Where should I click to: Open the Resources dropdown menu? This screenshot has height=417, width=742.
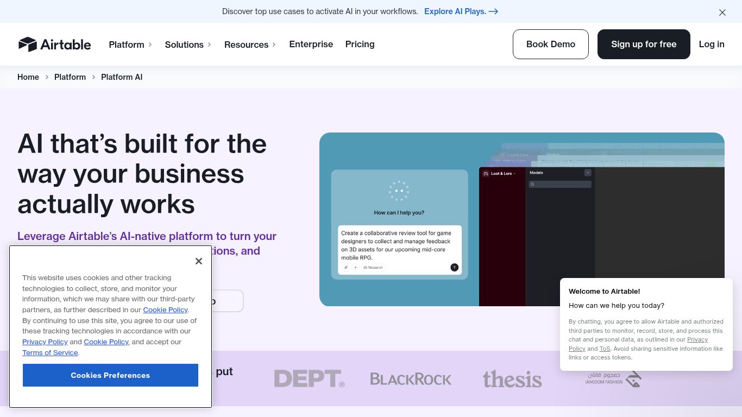click(250, 45)
